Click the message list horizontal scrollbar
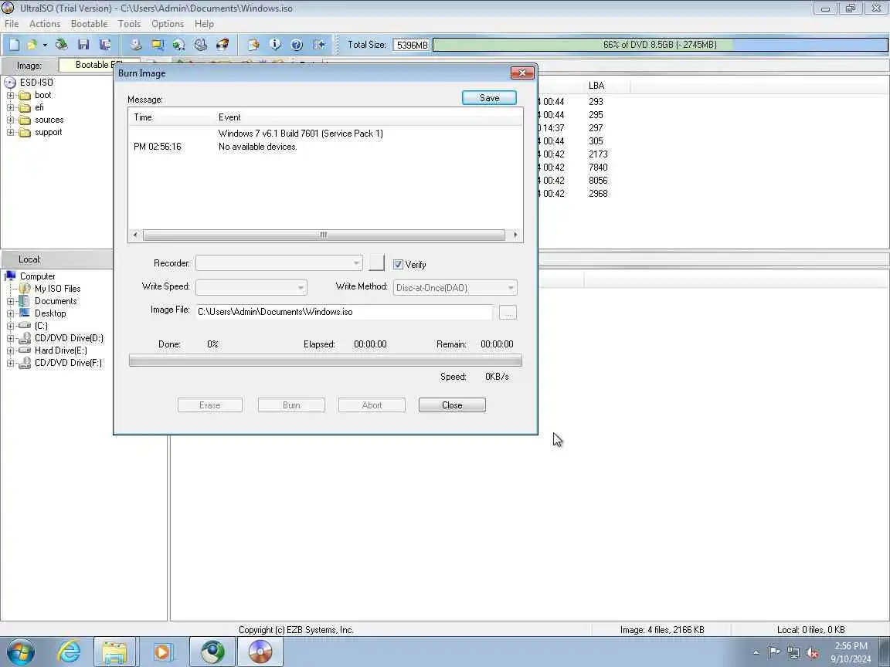This screenshot has height=667, width=890. point(324,235)
